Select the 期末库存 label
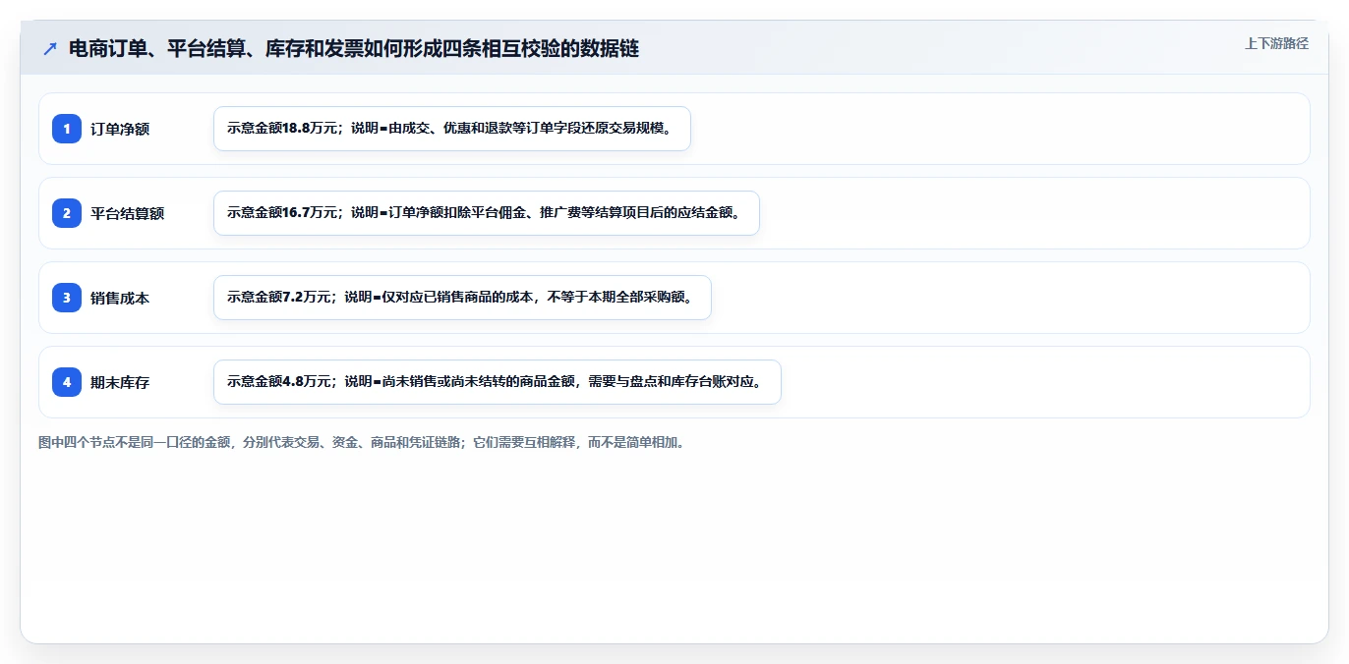 120,382
